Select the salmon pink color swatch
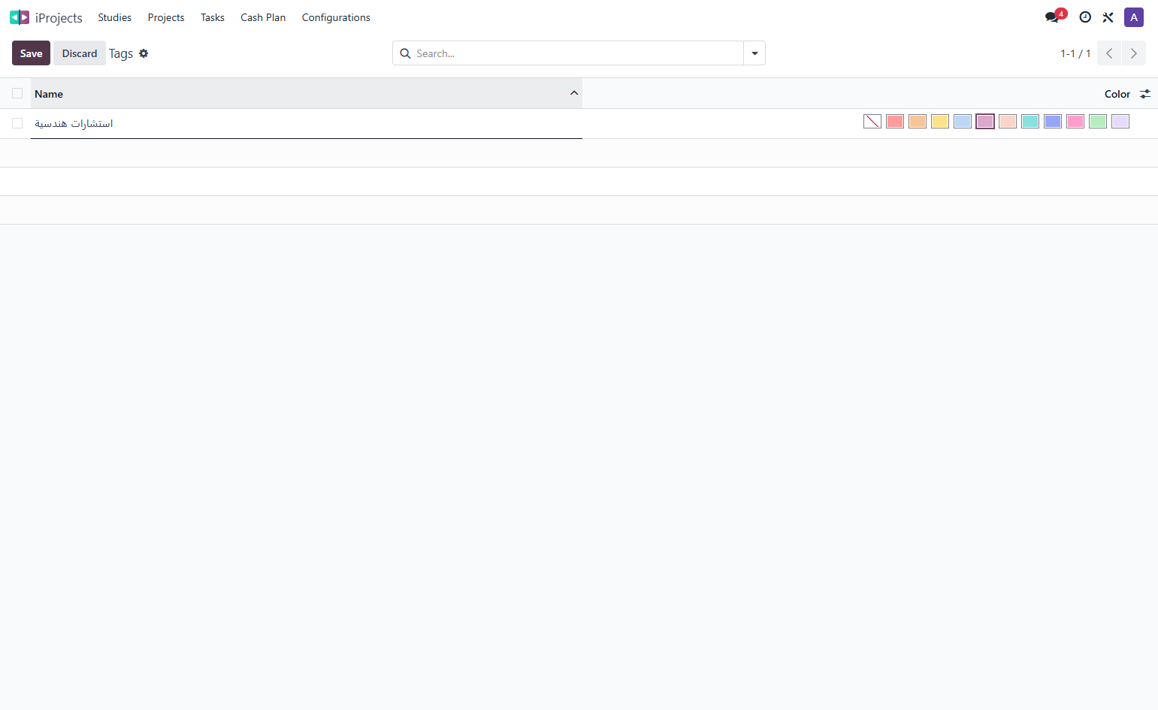 coord(1008,122)
